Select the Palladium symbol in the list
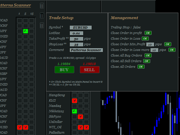This screenshot has height=135, width=180. (x=57, y=132)
